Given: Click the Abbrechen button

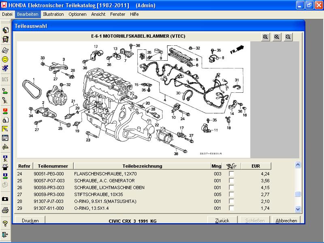Looking at the screenshot, I should (x=286, y=220).
